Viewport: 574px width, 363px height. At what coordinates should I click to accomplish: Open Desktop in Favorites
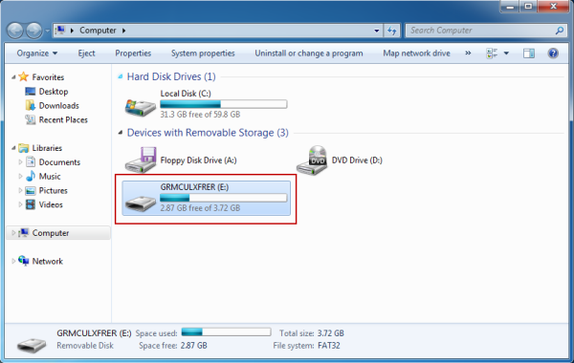[54, 92]
